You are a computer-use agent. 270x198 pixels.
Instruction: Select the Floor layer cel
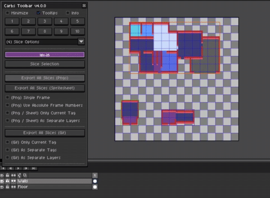pos(94,187)
